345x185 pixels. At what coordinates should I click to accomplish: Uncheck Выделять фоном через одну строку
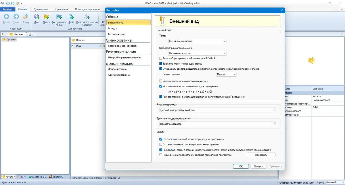click(x=161, y=64)
